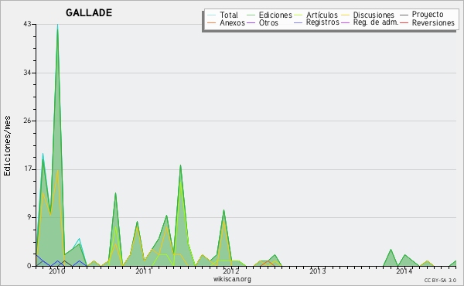Select the Total legend entry

tap(229, 15)
